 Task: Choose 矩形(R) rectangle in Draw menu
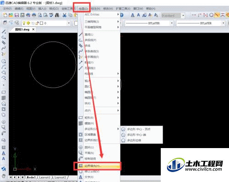point(99,118)
